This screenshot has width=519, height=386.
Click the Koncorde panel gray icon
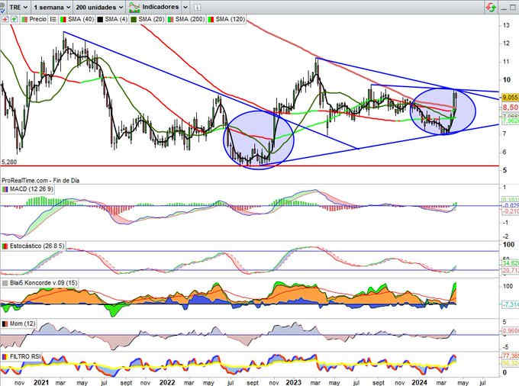pos(5,283)
